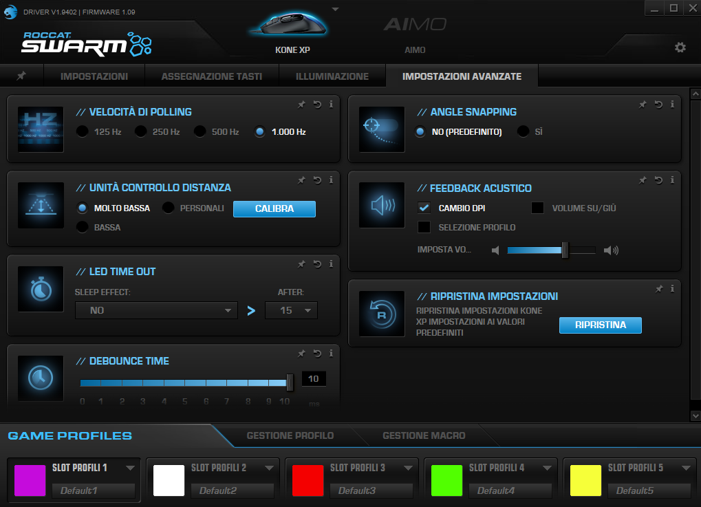Switch to the IMPOSTAZIONI tab
The image size is (701, 507).
pos(94,76)
